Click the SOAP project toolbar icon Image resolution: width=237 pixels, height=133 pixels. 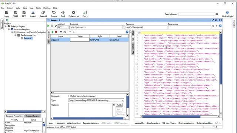16,14
